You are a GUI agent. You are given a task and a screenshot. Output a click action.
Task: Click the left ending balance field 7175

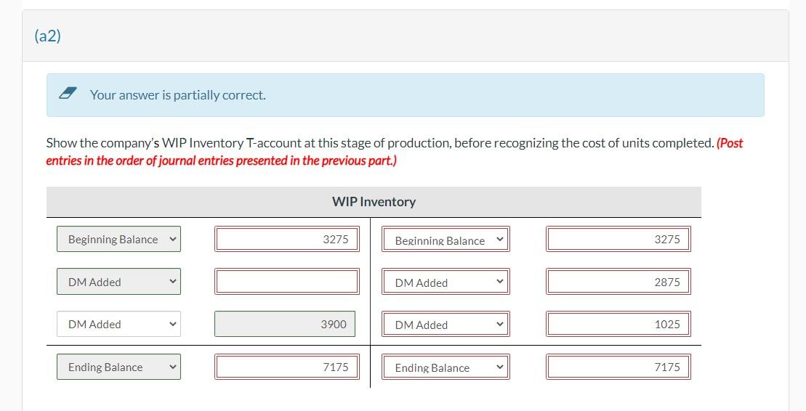(287, 367)
